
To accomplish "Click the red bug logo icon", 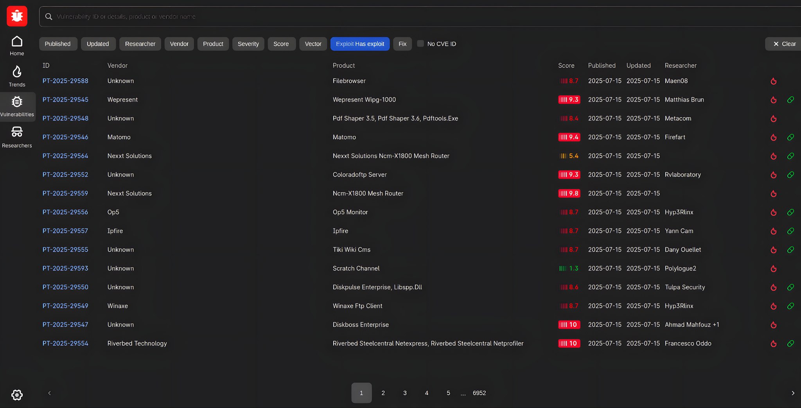I will (x=17, y=16).
